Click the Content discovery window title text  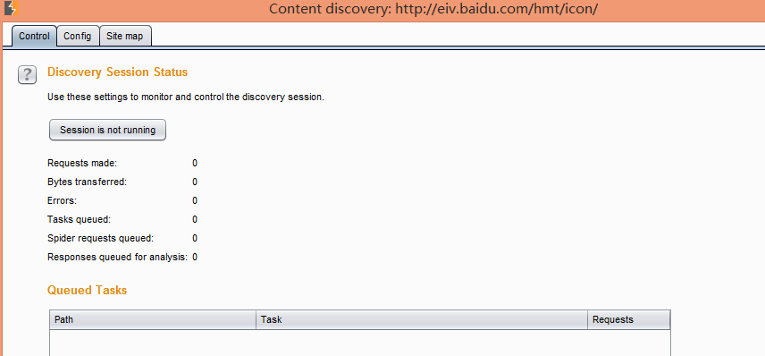(433, 9)
